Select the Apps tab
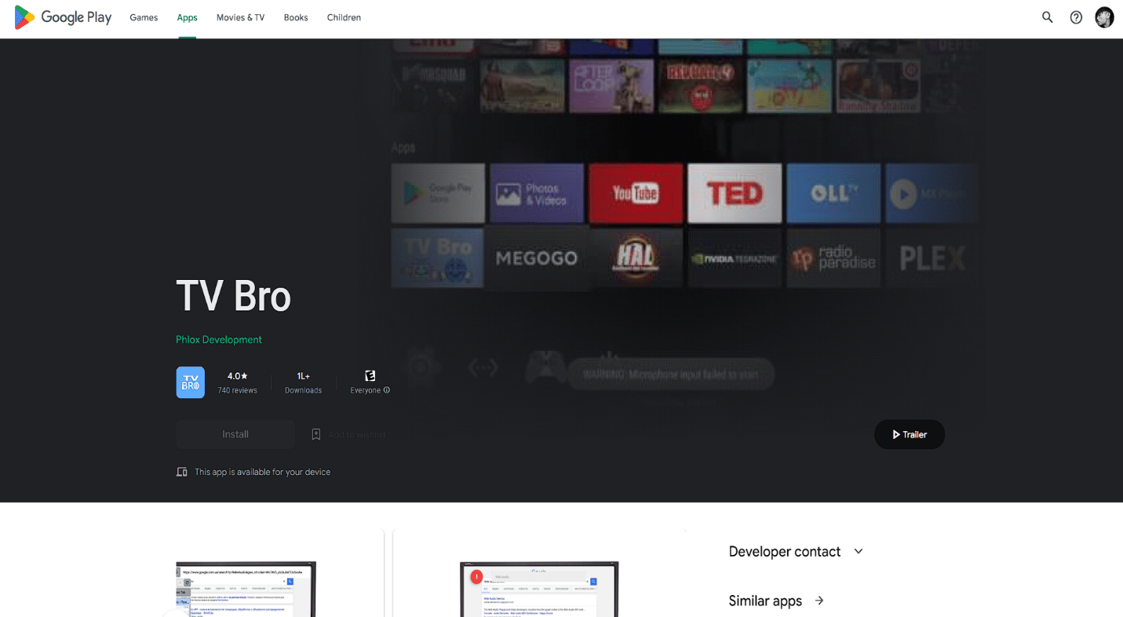 (187, 17)
